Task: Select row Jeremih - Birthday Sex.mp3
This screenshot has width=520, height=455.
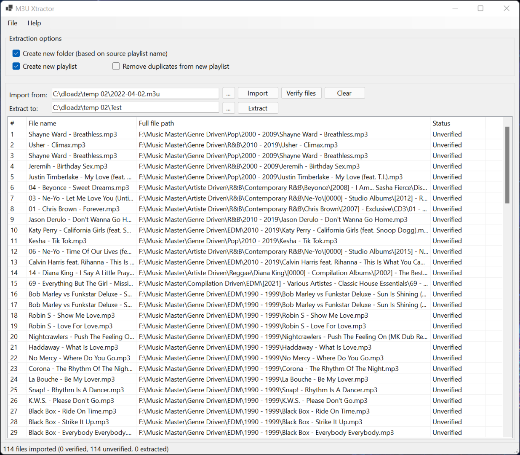Action: click(x=255, y=166)
